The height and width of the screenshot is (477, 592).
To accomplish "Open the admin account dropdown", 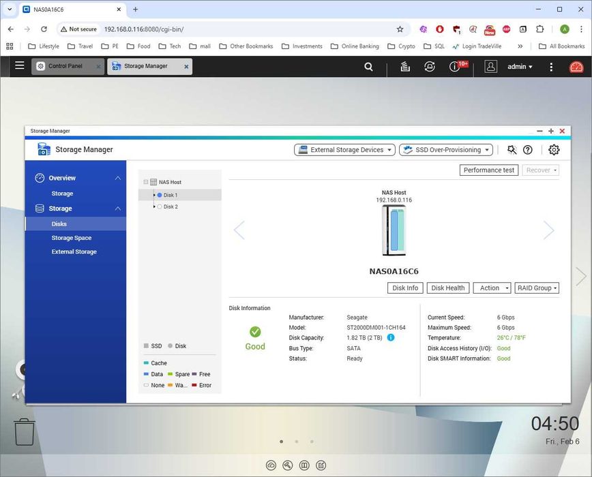I will (x=520, y=67).
